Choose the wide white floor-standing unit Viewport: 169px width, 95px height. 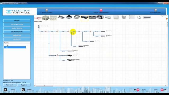132,17
